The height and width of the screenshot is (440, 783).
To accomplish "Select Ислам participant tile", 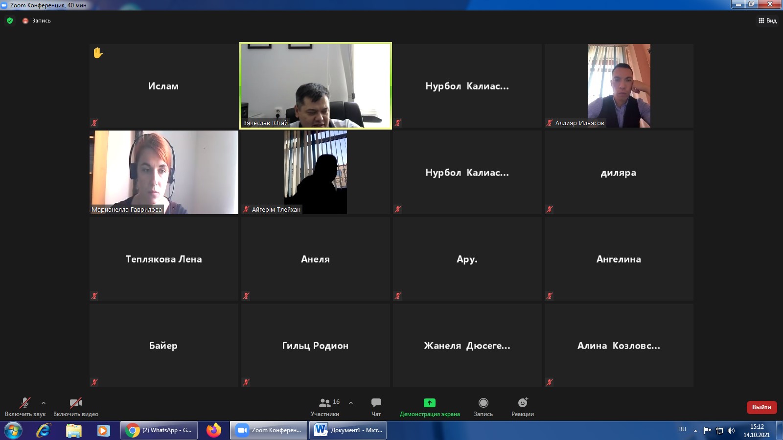I will coord(163,86).
